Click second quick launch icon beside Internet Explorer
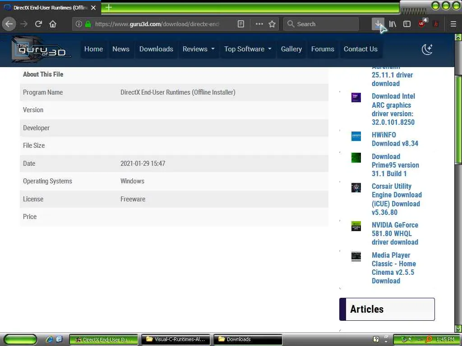This screenshot has width=462, height=346. click(59, 339)
